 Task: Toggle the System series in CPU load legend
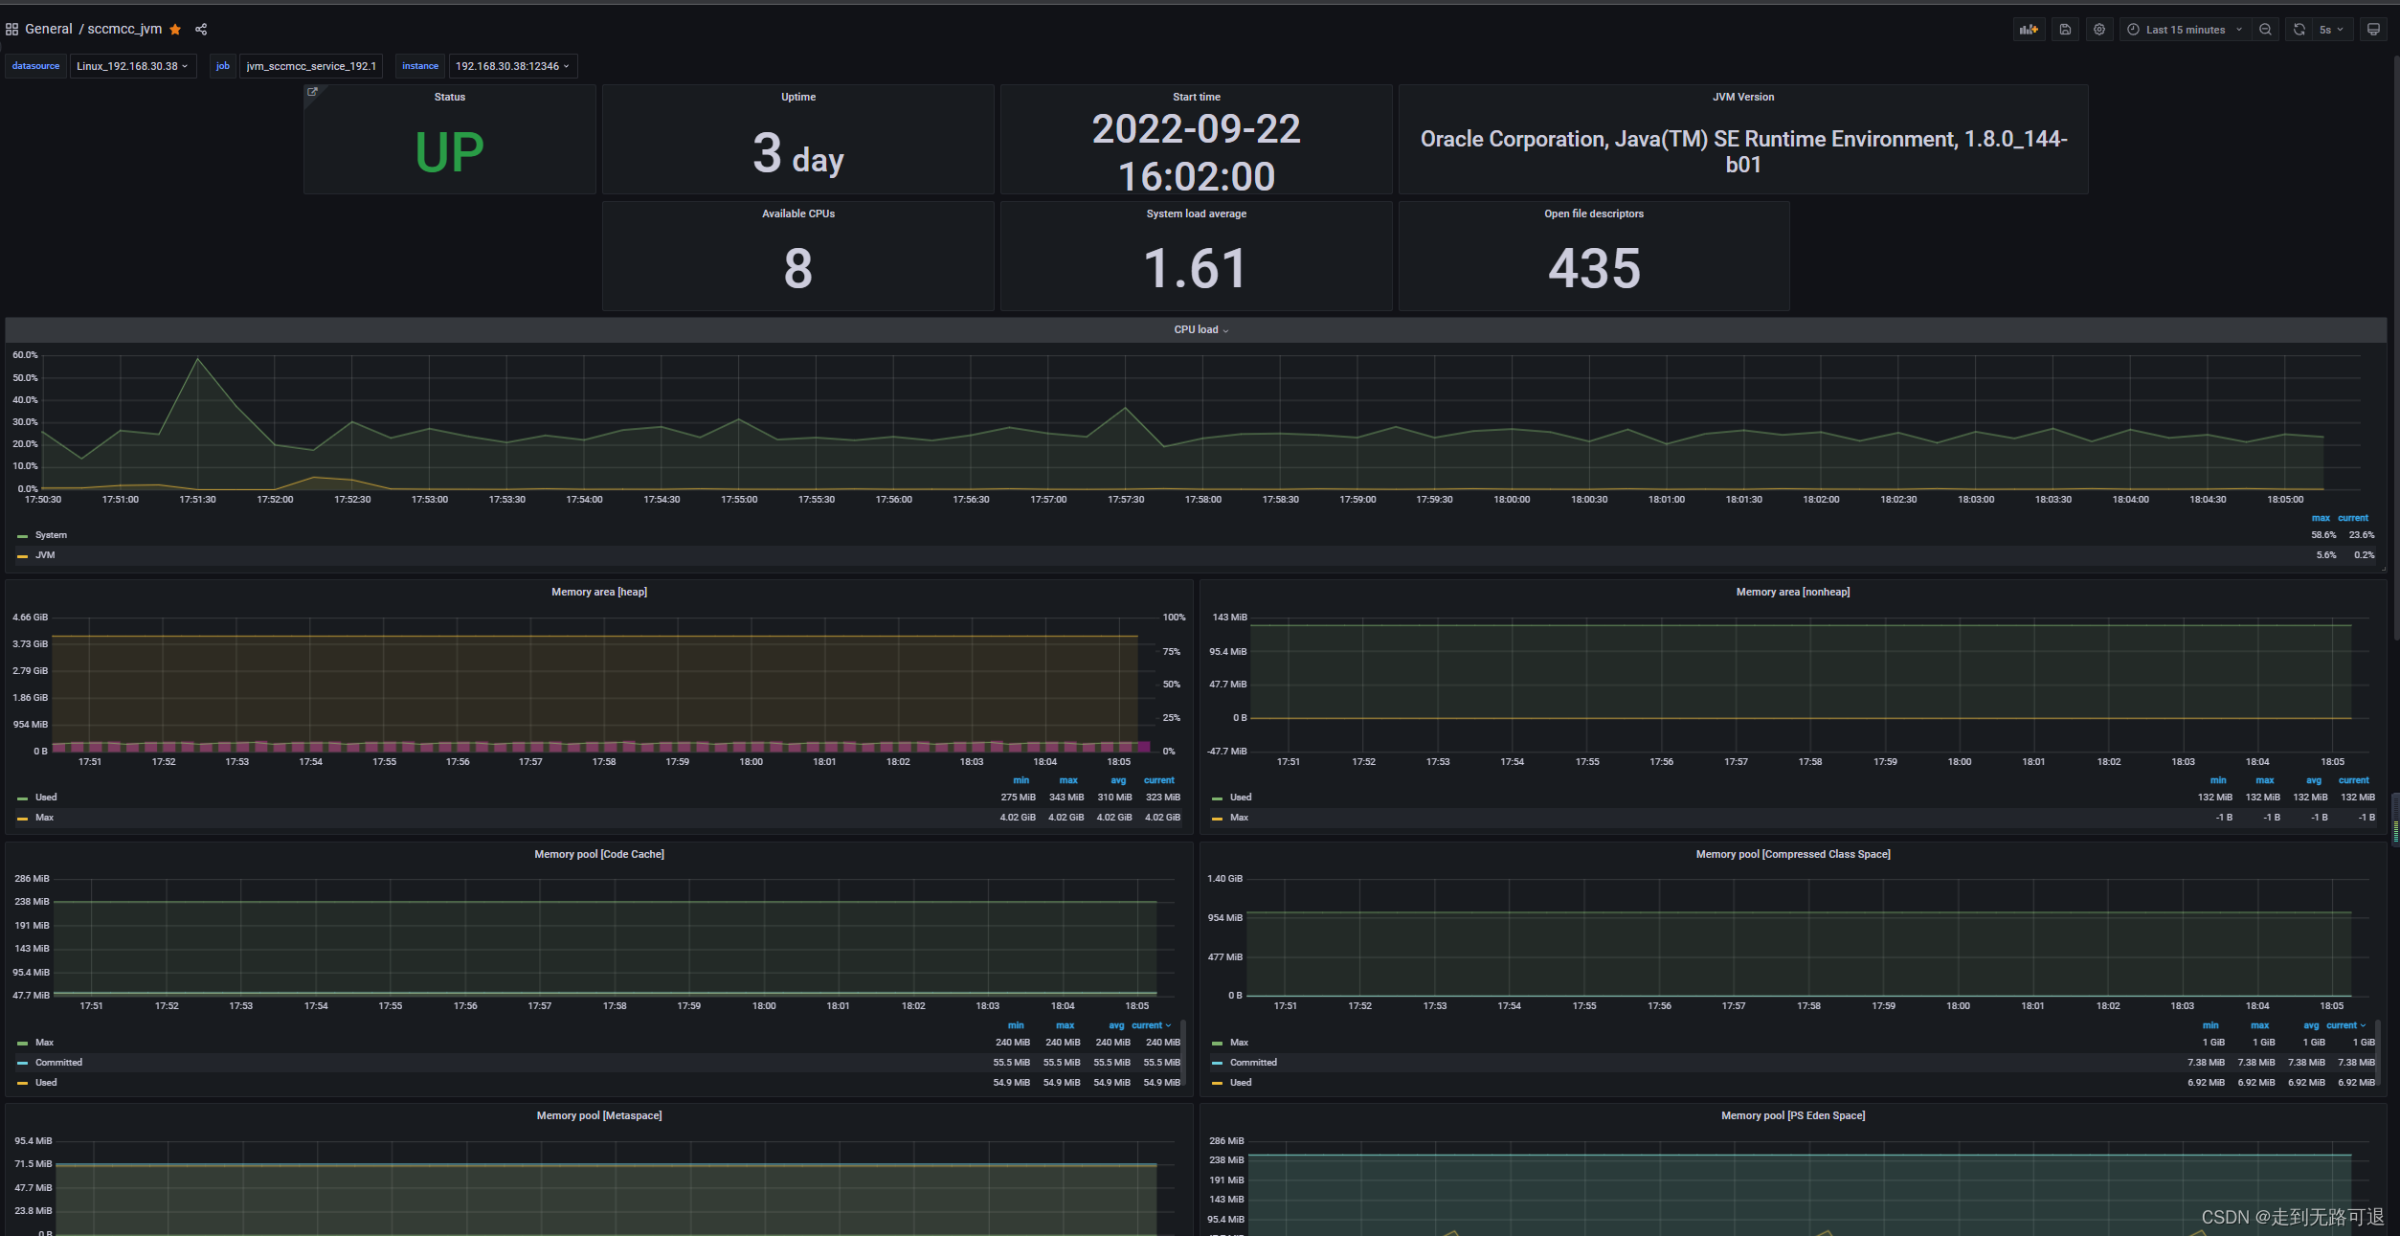pyautogui.click(x=51, y=535)
